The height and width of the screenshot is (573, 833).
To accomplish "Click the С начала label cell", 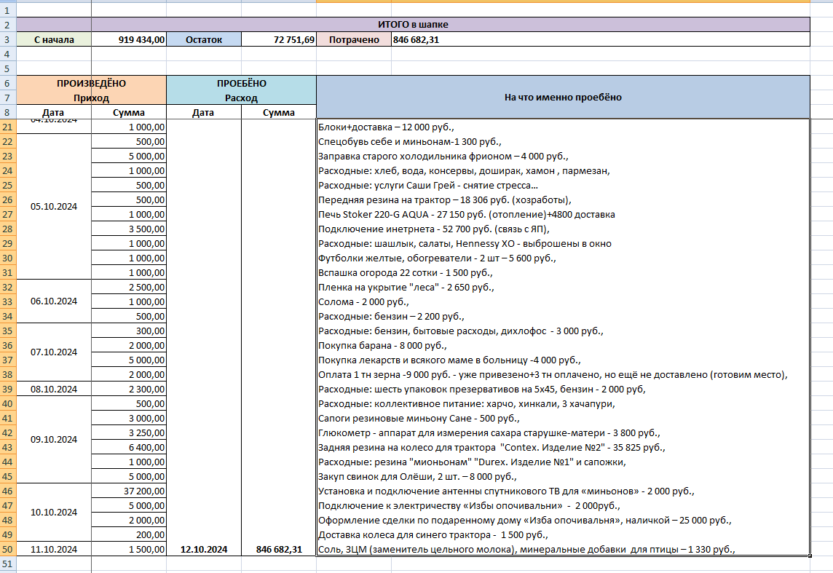I will (54, 39).
